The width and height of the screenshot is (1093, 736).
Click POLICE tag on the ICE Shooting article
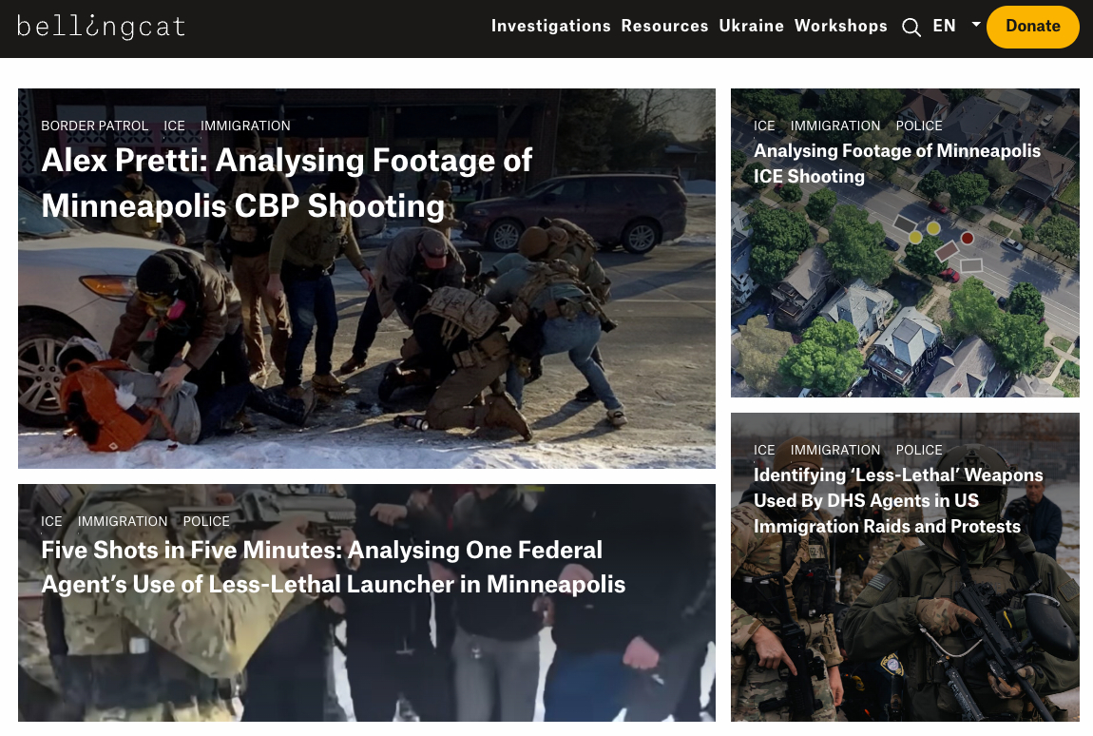pyautogui.click(x=919, y=126)
